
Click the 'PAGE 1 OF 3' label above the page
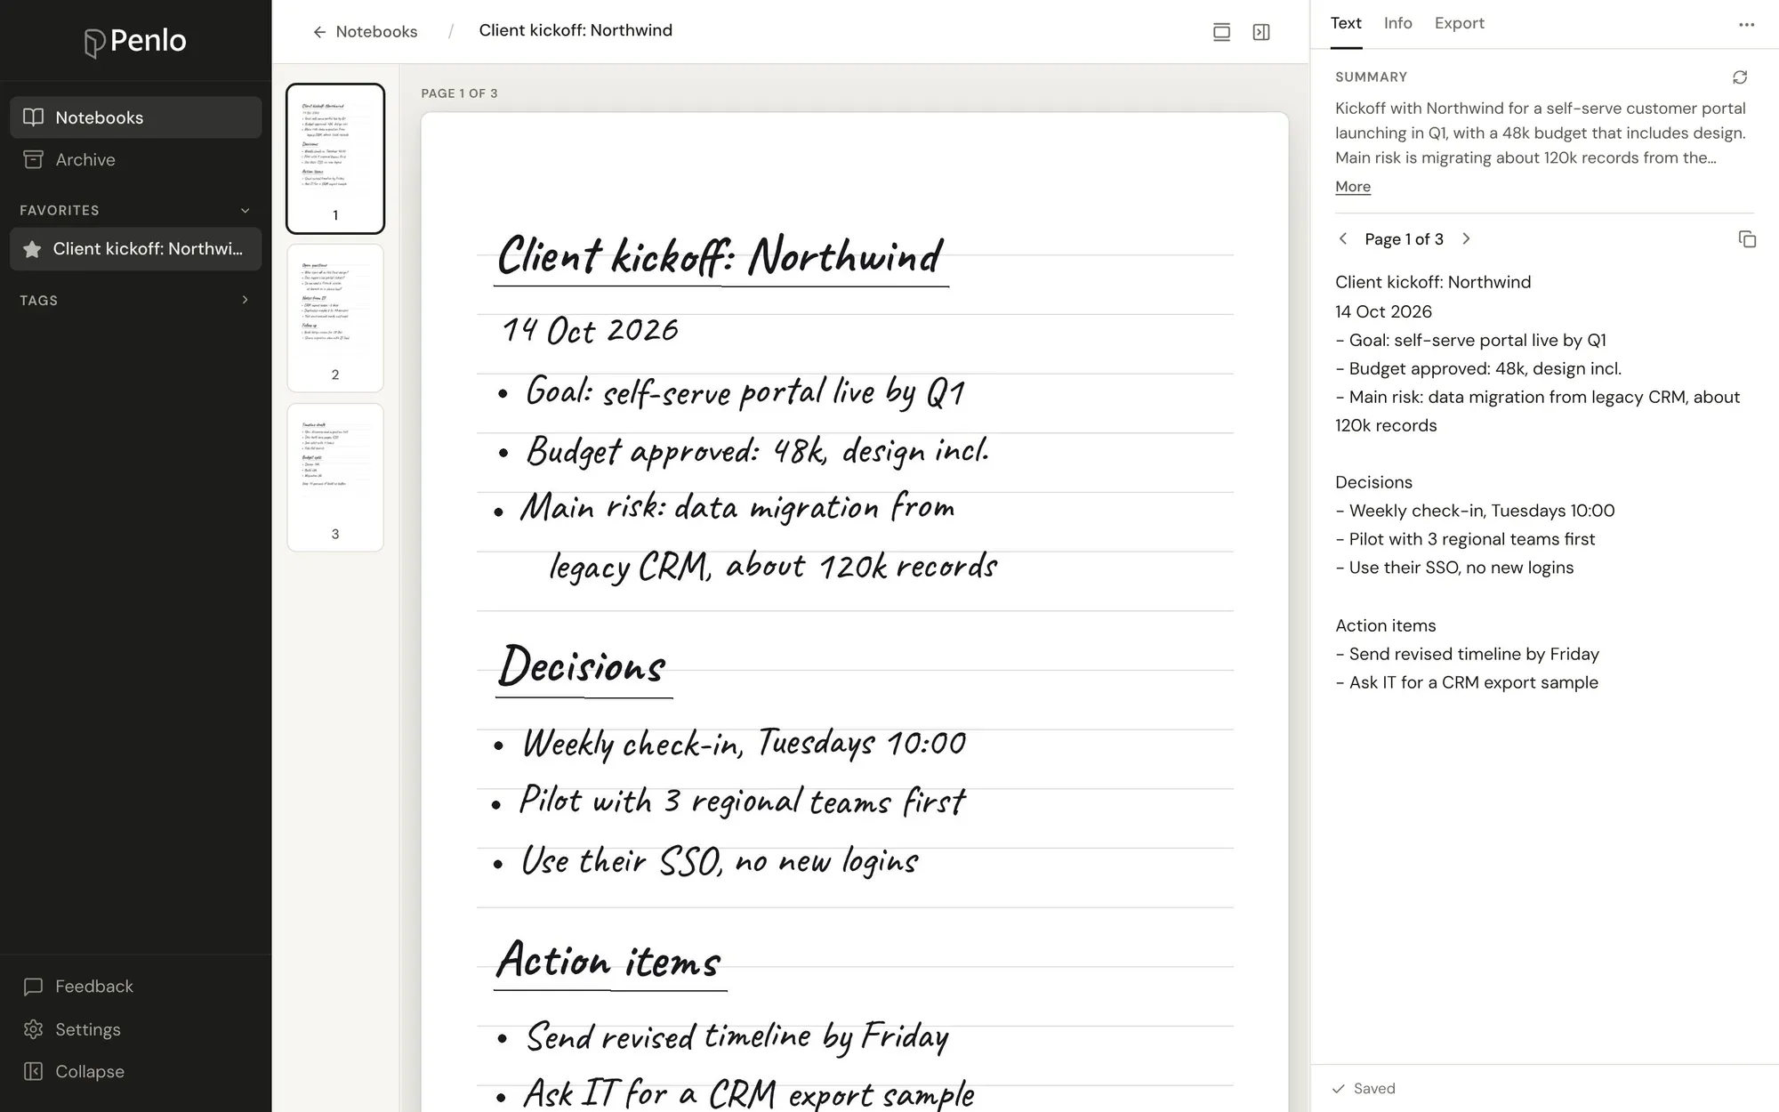tap(459, 93)
